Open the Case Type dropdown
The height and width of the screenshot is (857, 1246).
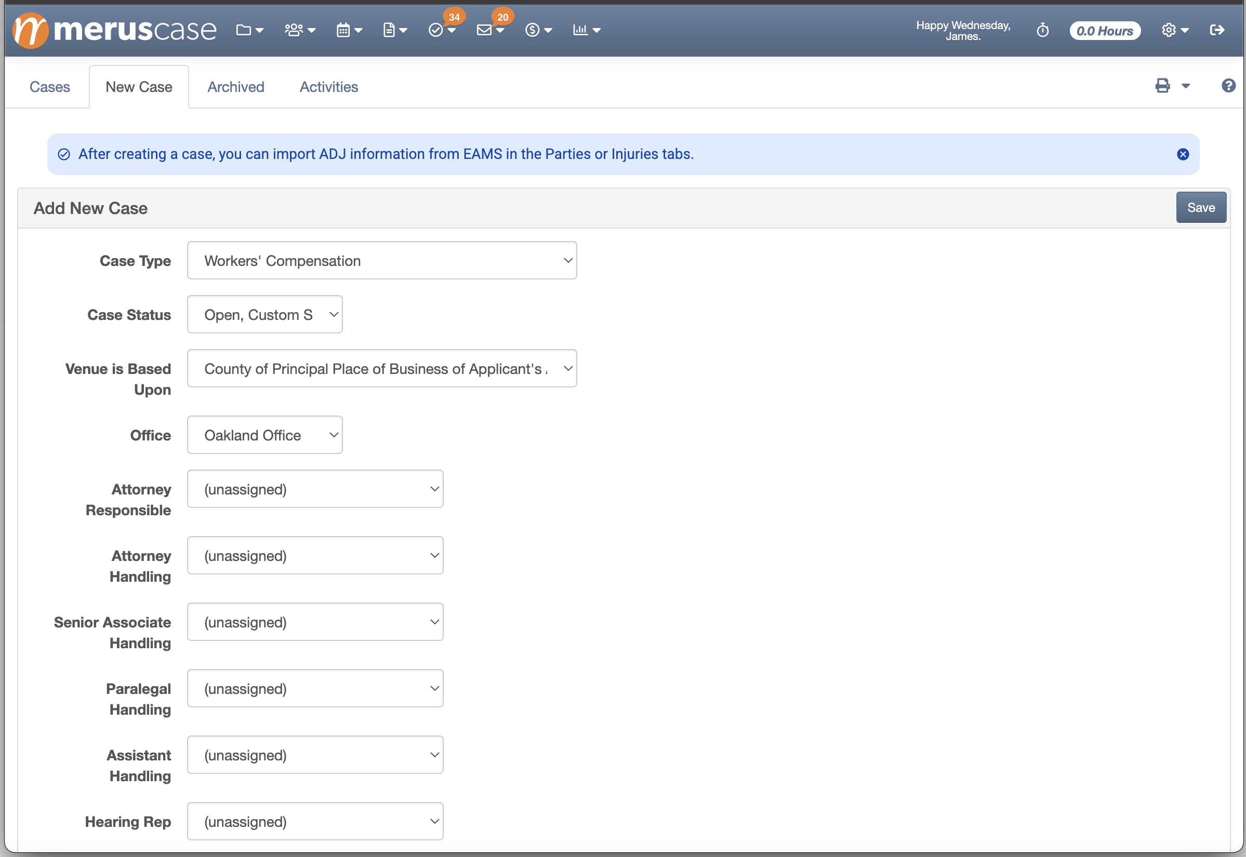(x=382, y=260)
